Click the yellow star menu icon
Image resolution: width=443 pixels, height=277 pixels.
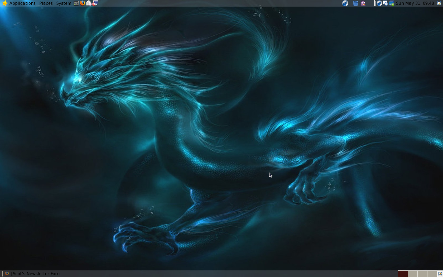point(4,3)
